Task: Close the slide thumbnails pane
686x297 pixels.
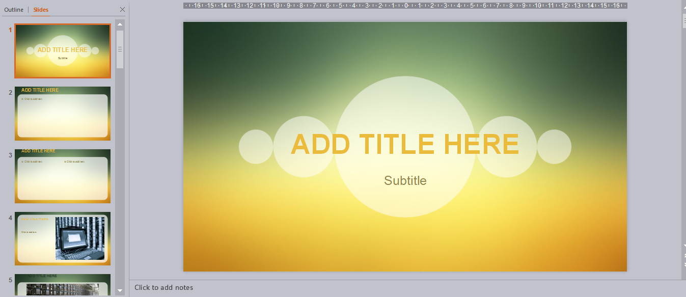Action: [122, 9]
